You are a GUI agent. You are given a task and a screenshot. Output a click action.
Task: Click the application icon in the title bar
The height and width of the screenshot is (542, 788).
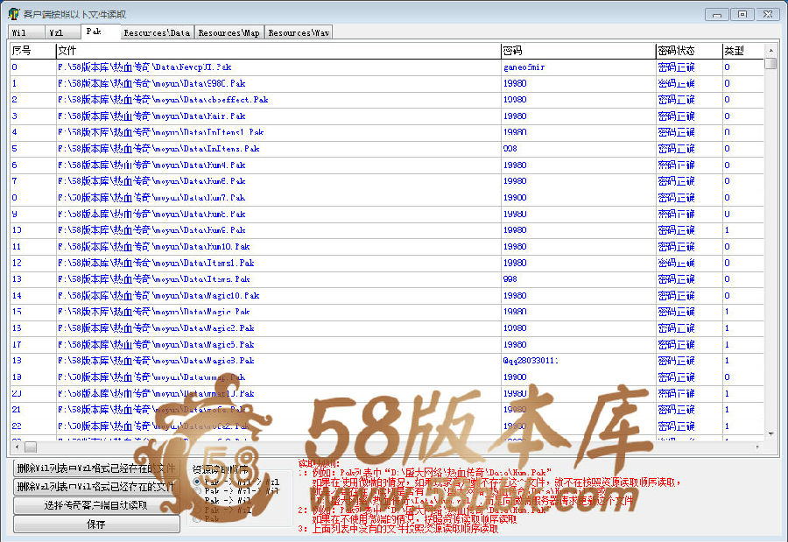13,14
